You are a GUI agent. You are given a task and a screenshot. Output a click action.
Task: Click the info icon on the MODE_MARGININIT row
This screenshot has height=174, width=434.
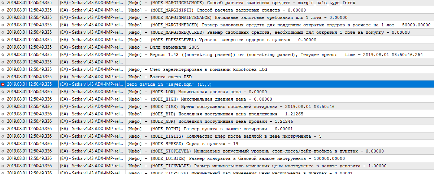coord(3,10)
